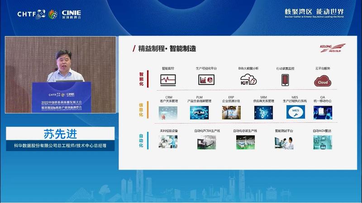Select the red Cloud platform service icon
This screenshot has height=203, width=362.
pos(323,81)
